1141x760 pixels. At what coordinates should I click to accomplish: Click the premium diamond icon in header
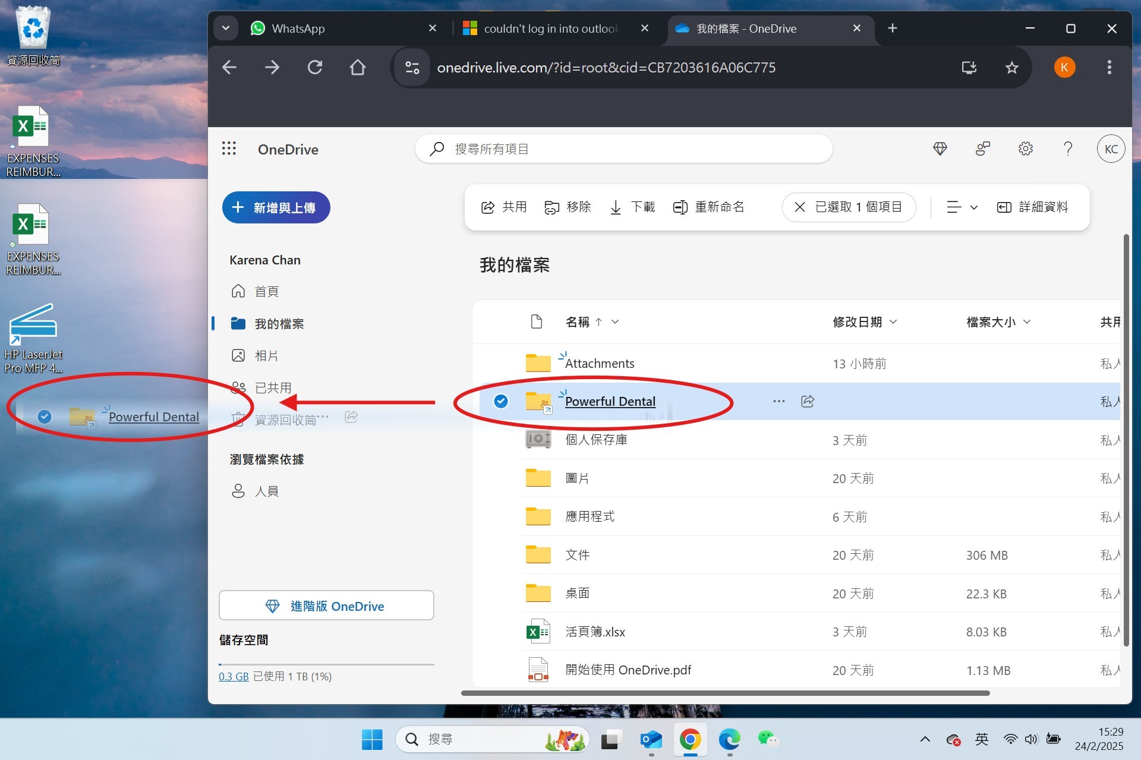point(940,149)
